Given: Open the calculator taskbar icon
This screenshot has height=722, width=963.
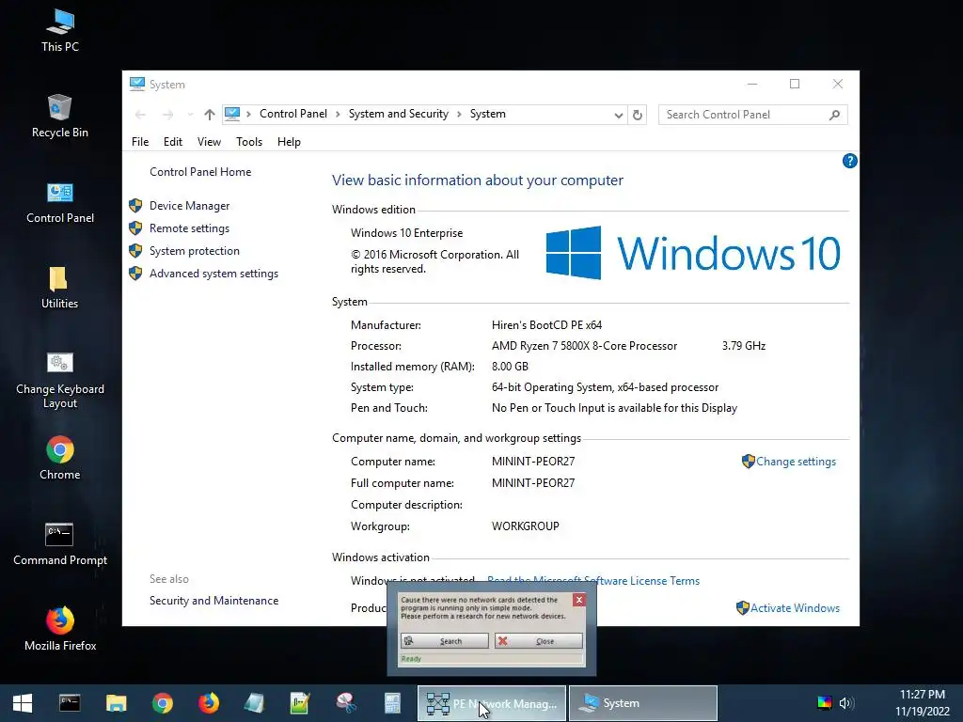Looking at the screenshot, I should (392, 703).
